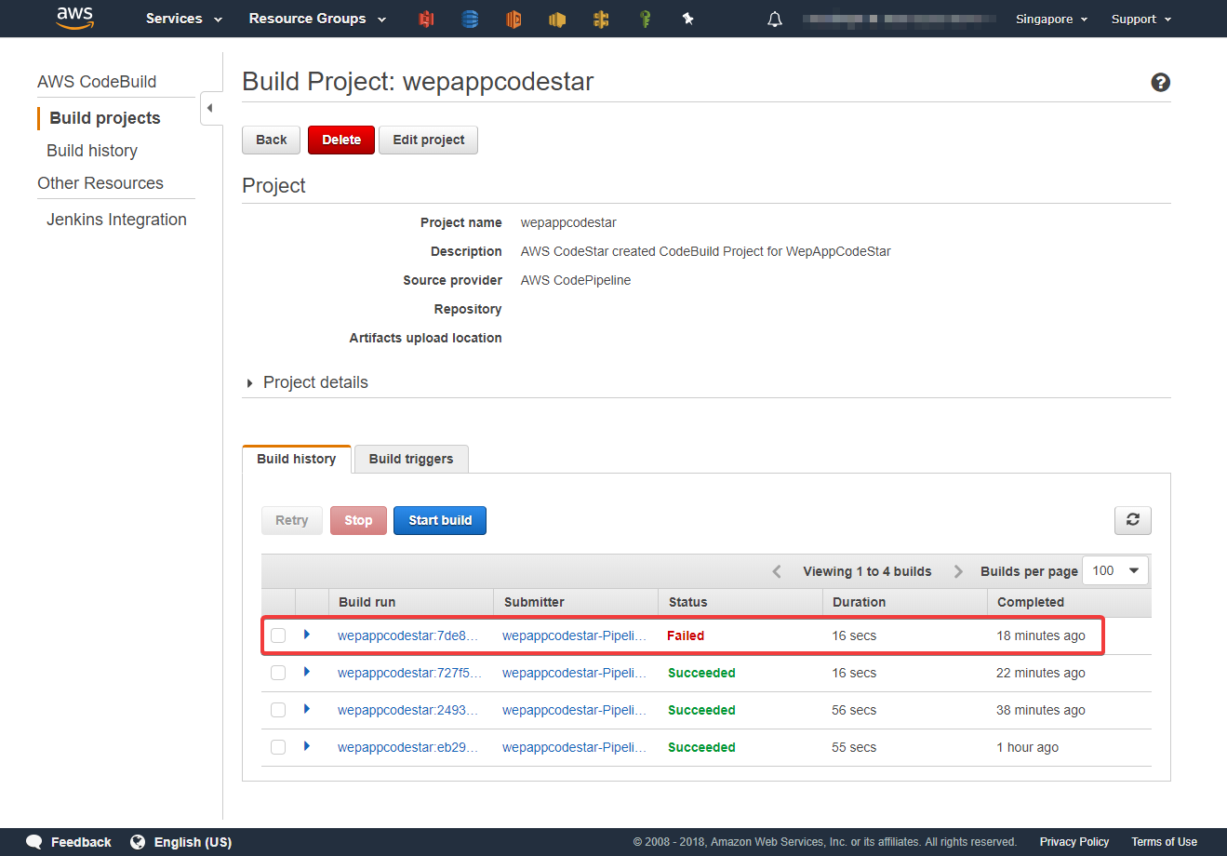Open Build projects in sidebar
The width and height of the screenshot is (1227, 856).
tap(105, 118)
